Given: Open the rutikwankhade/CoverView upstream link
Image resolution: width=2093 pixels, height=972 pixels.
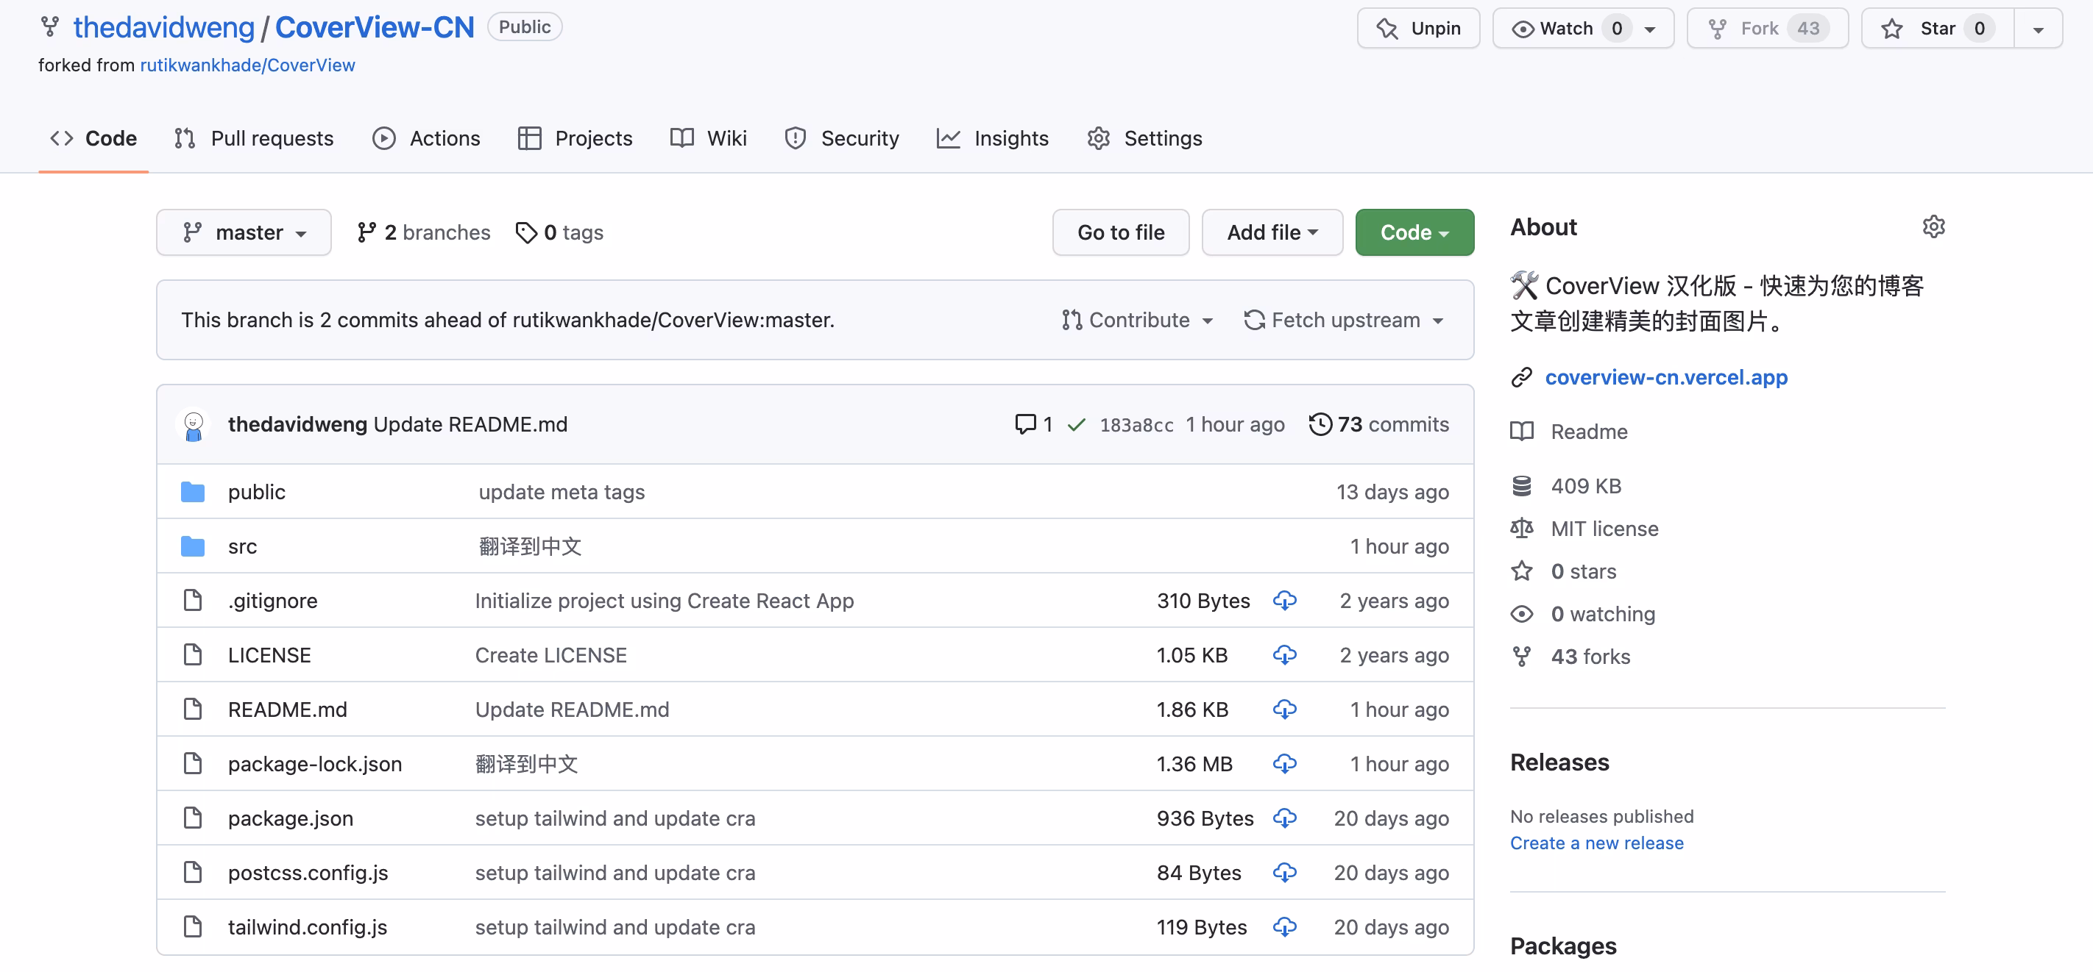Looking at the screenshot, I should 247,65.
